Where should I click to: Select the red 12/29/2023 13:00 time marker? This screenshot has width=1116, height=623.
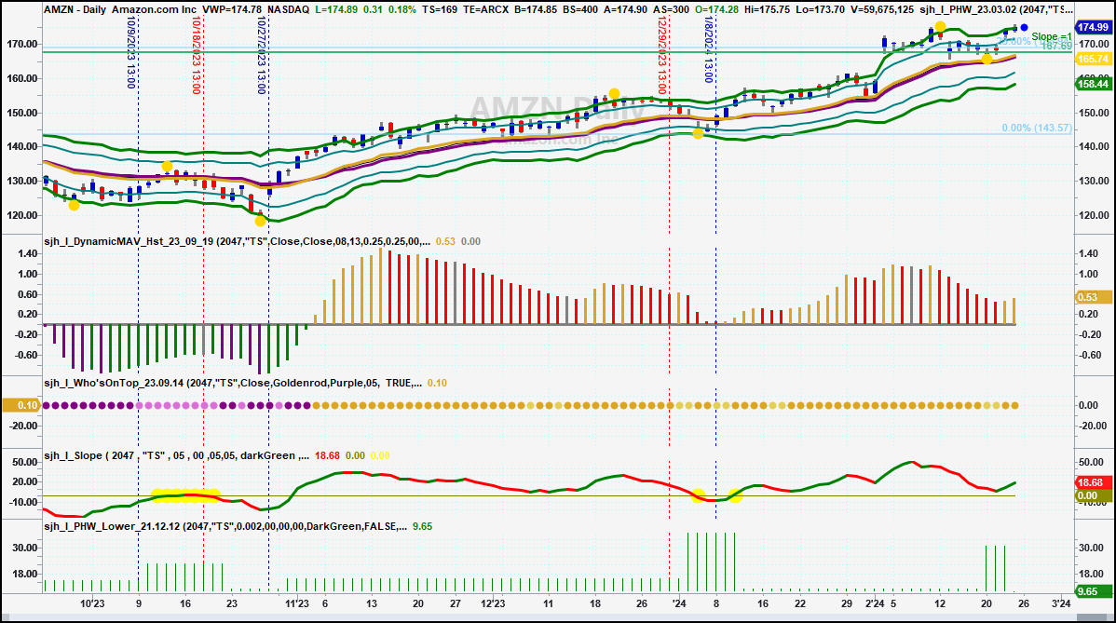(662, 56)
